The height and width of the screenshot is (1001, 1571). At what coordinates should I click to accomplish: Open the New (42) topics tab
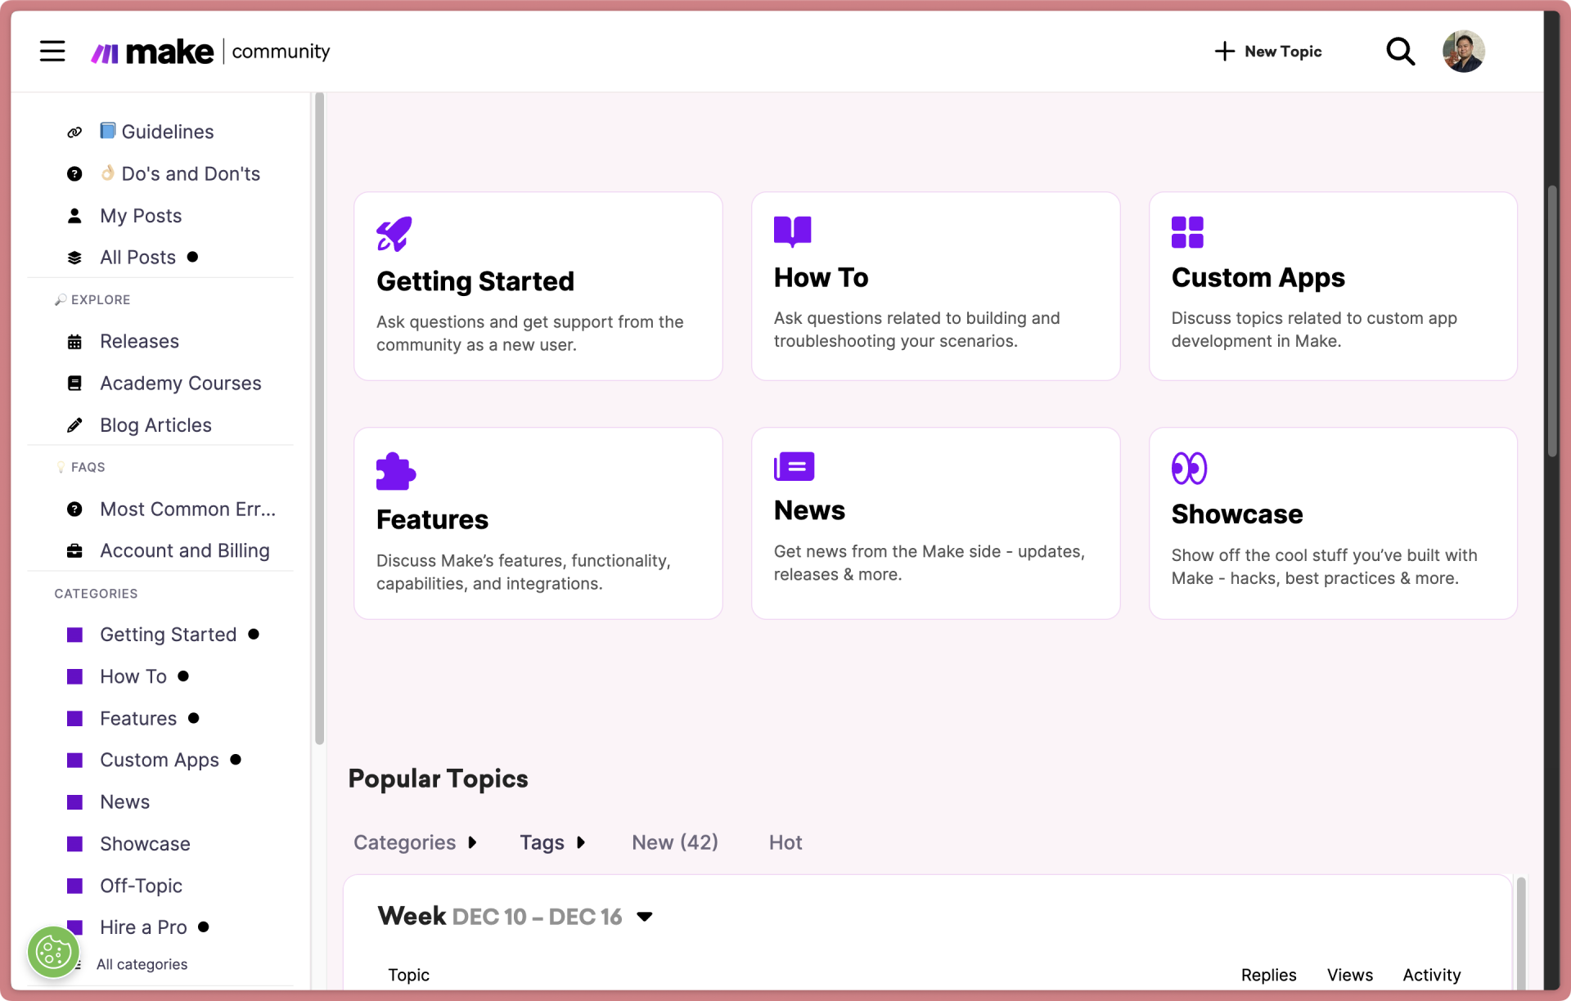click(x=674, y=842)
